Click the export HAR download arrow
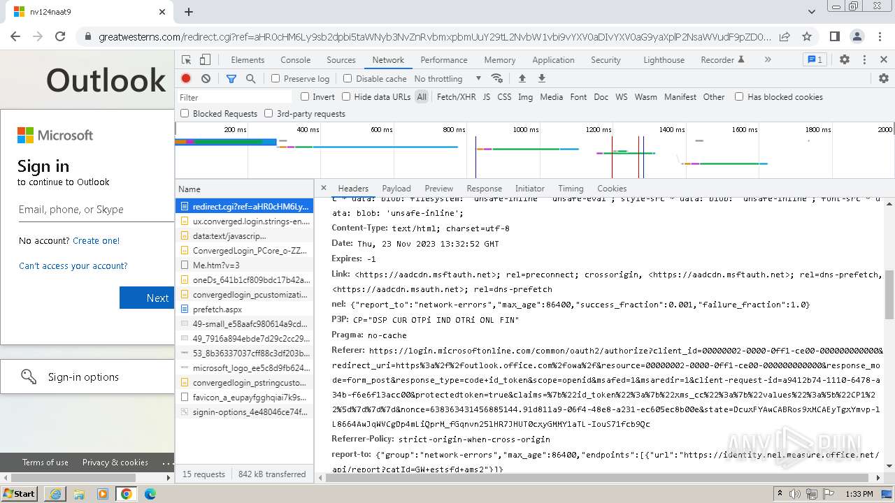The height and width of the screenshot is (503, 895). tap(541, 78)
